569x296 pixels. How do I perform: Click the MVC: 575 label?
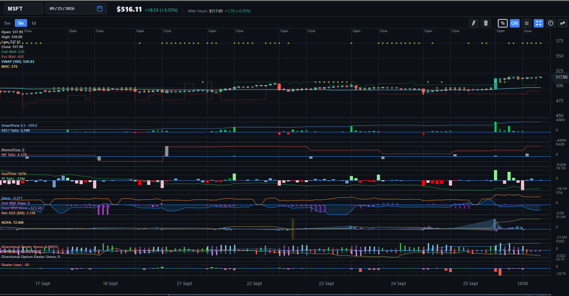click(x=9, y=67)
